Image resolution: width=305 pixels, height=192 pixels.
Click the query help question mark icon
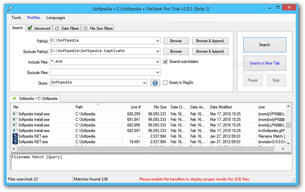pyautogui.click(x=155, y=83)
